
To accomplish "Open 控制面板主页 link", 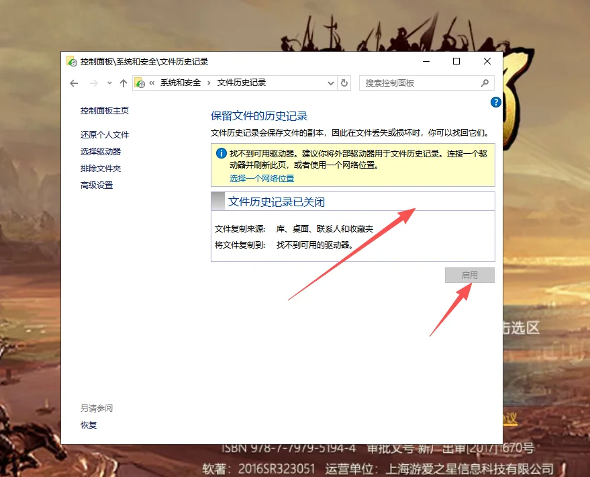I will 105,111.
